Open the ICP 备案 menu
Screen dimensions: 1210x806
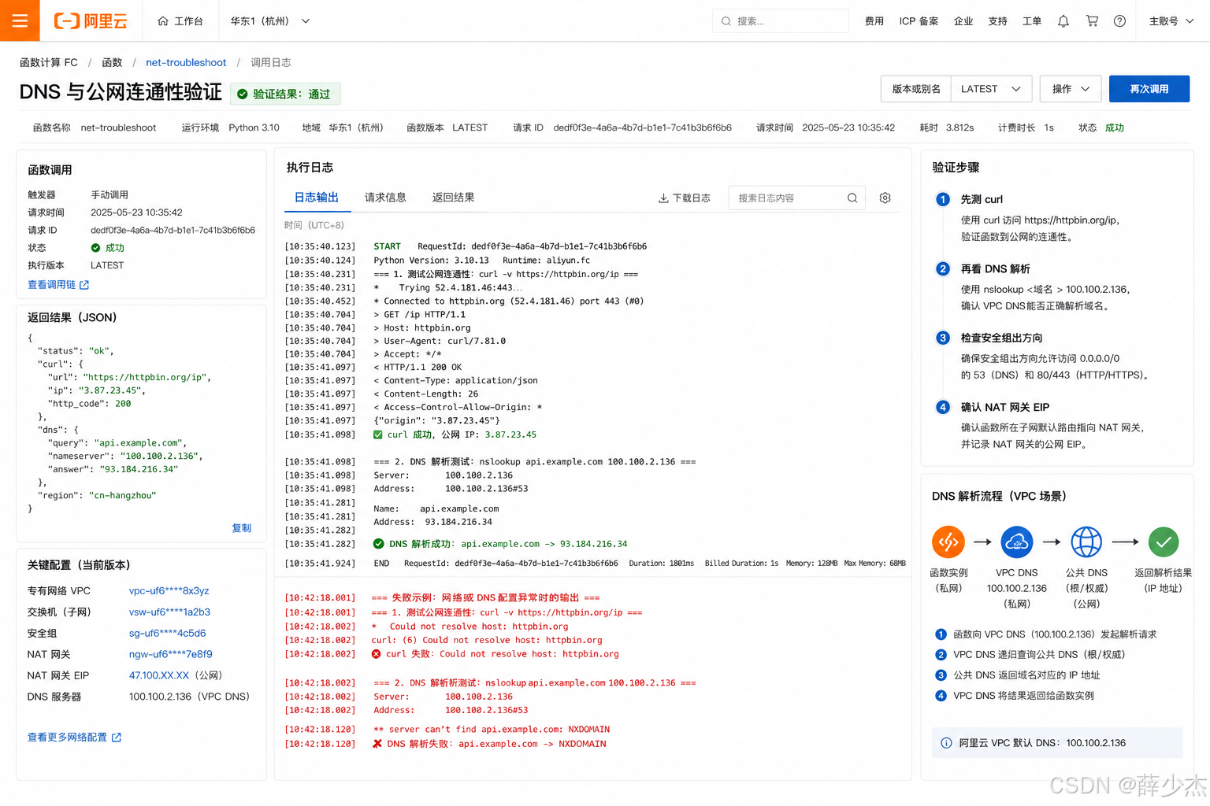(919, 21)
